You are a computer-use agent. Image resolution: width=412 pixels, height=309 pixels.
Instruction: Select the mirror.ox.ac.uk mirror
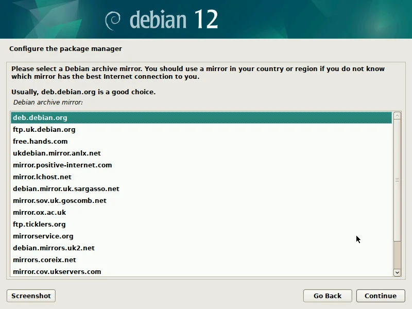201,212
